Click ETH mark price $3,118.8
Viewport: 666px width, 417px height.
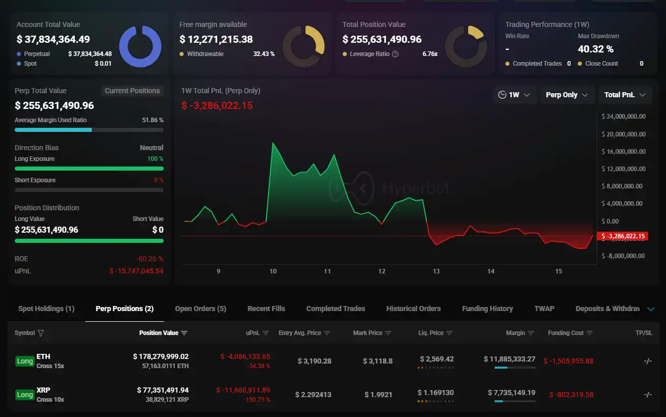click(378, 361)
